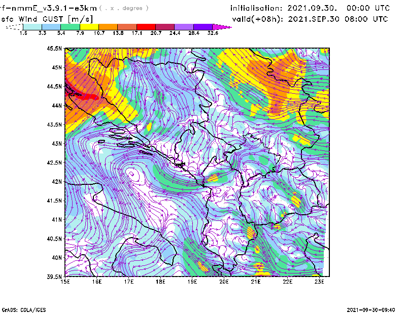This screenshot has height=313, width=406.
Task: Select the yellow 7.9–10.7 legend swatch
Action: pyautogui.click(x=89, y=27)
